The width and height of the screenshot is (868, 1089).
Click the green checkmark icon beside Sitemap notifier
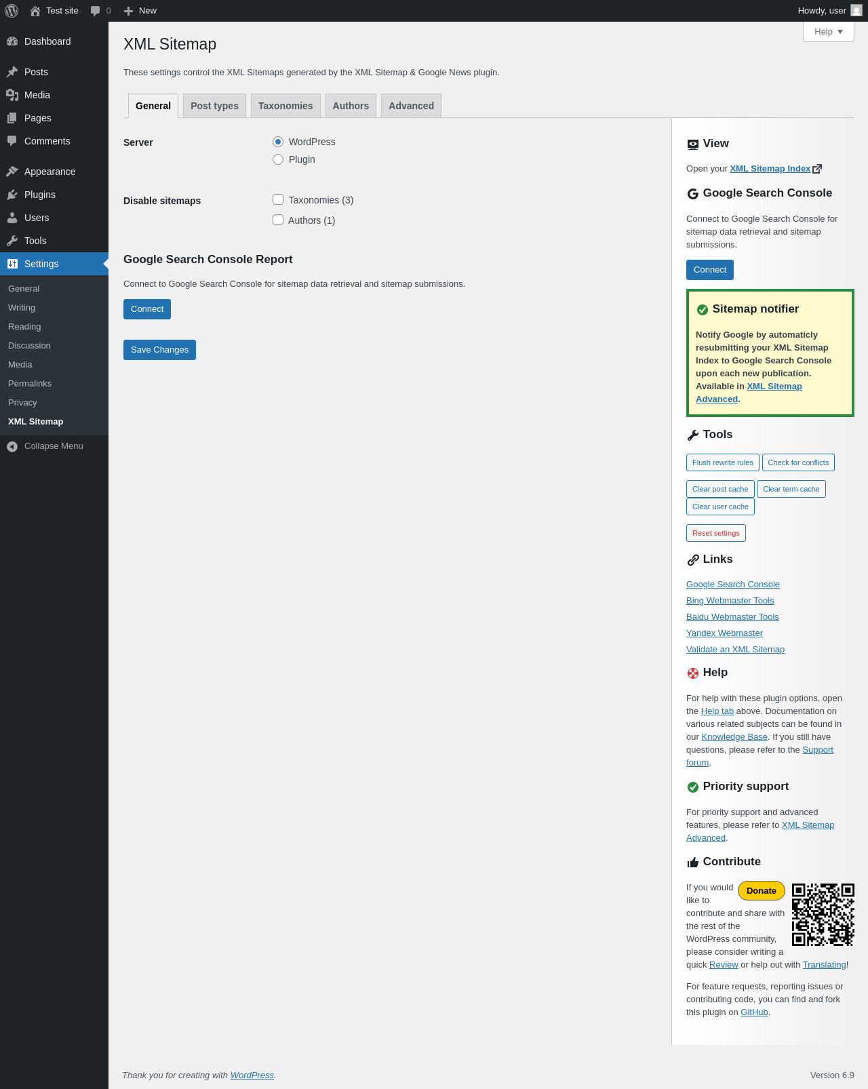703,310
